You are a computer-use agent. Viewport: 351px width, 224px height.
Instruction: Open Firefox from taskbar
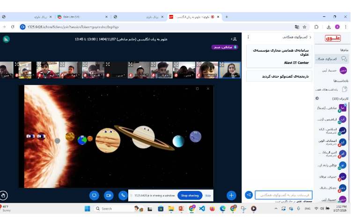(x=212, y=209)
